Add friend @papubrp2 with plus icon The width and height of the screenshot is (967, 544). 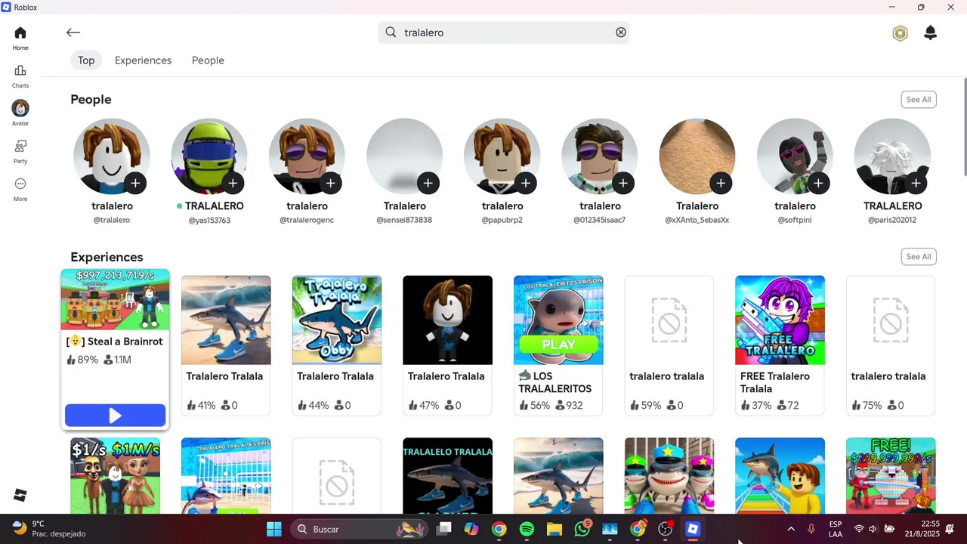(x=525, y=183)
